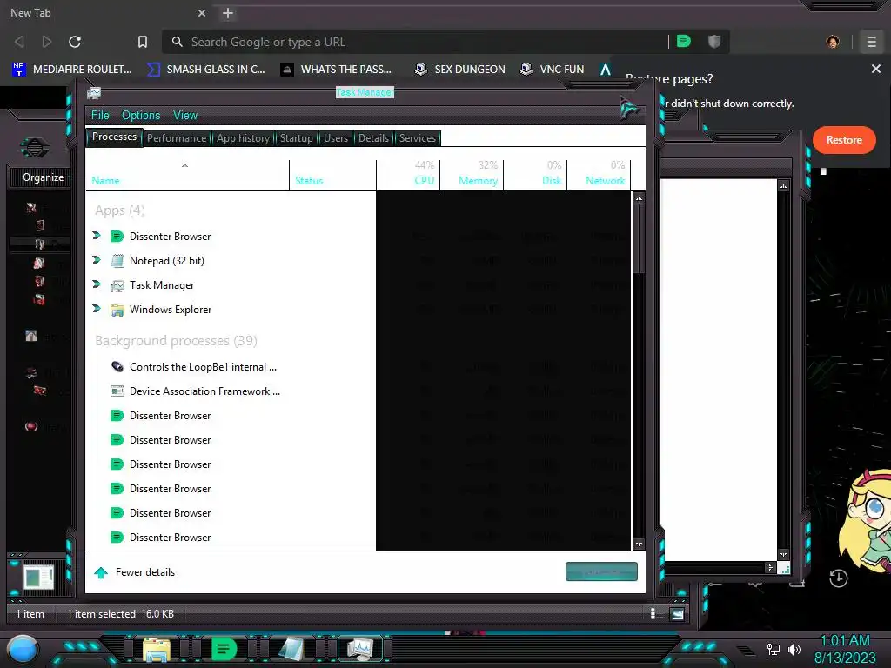Open the browser hamburger menu
Viewport: 891px width, 668px height.
[x=872, y=42]
